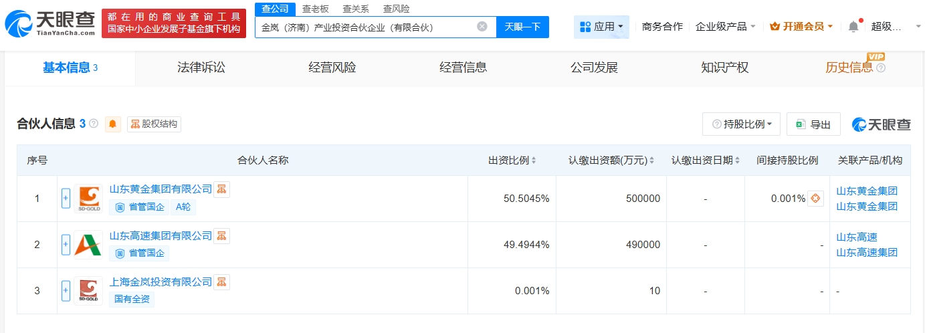Click the 天眼一下 search button

[x=522, y=27]
